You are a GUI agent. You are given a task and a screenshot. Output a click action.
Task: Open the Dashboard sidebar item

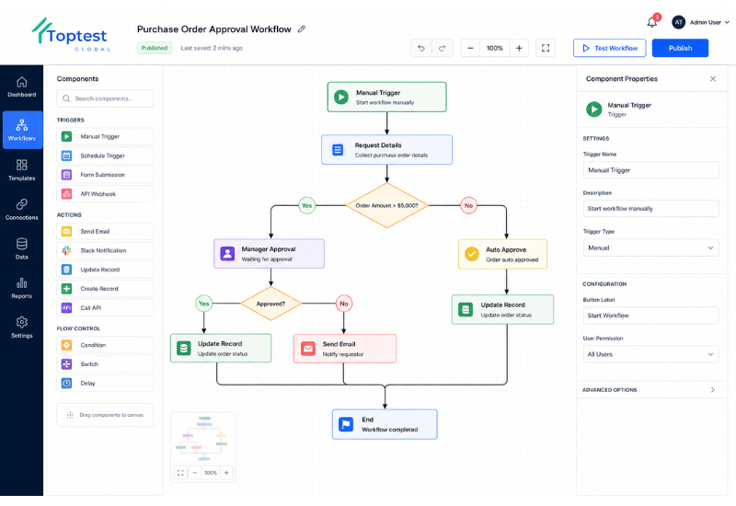(21, 87)
